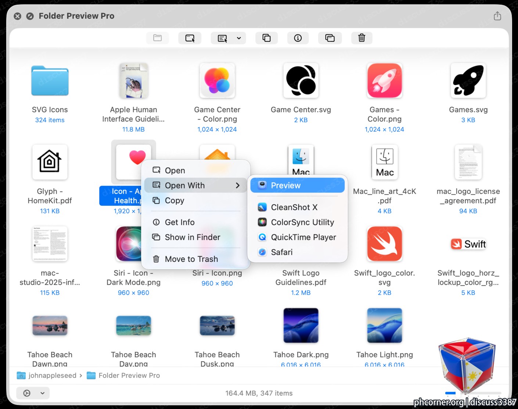Click the Get Info toolbar icon

pyautogui.click(x=298, y=38)
